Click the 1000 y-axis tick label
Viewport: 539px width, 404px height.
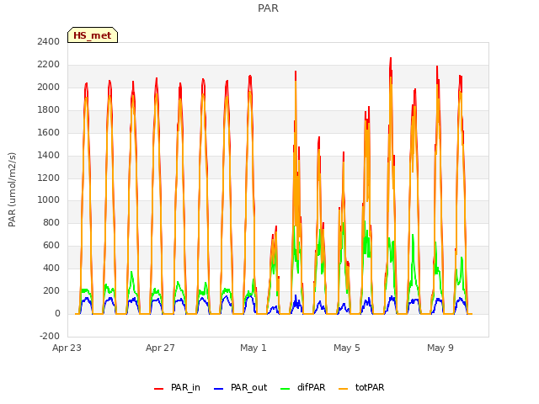[49, 200]
